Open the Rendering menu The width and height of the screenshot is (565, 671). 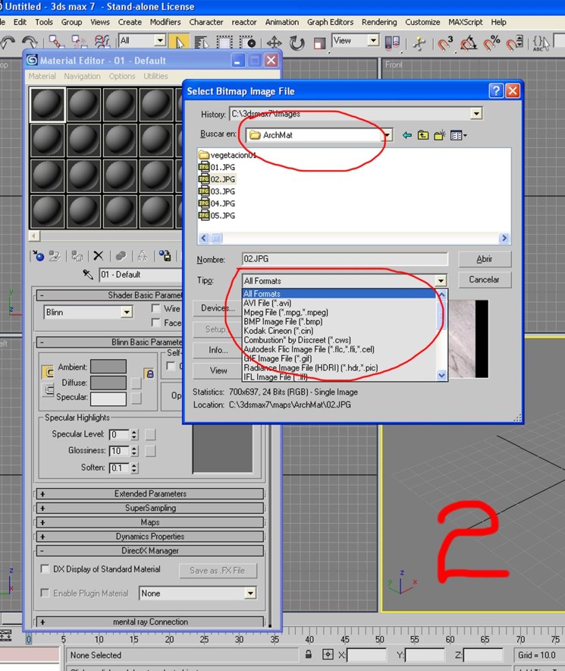(379, 22)
